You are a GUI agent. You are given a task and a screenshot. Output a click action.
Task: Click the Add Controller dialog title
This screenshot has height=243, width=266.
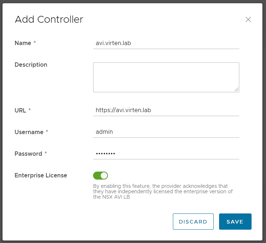pos(49,19)
